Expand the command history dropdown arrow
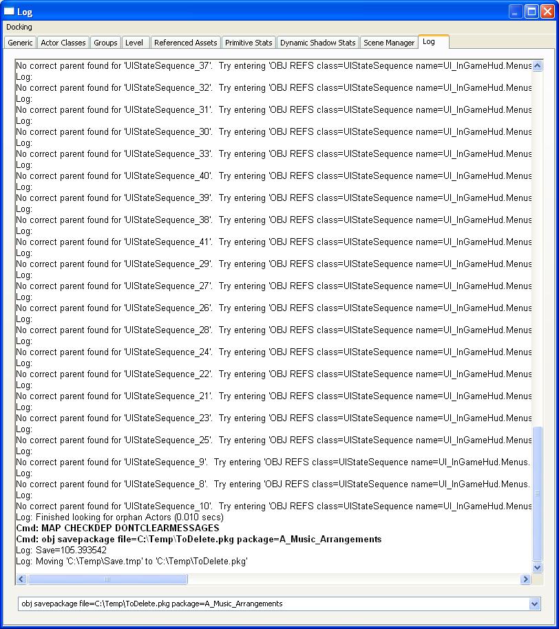 (x=534, y=604)
